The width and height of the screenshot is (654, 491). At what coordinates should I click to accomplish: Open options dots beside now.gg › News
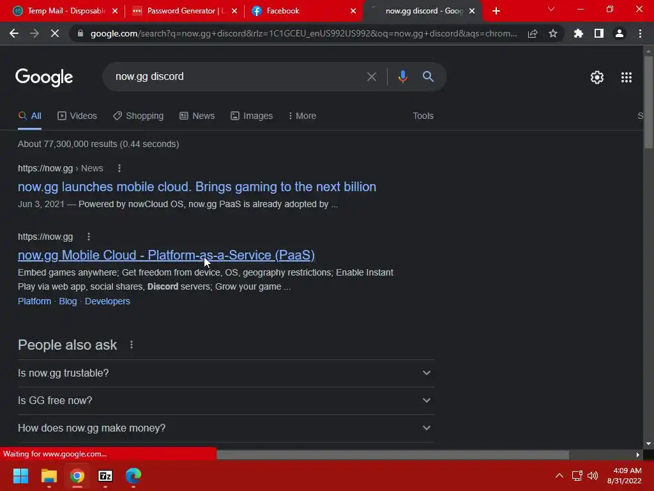tap(119, 168)
